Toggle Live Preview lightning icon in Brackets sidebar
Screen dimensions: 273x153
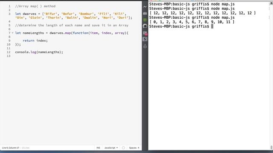click(145, 7)
